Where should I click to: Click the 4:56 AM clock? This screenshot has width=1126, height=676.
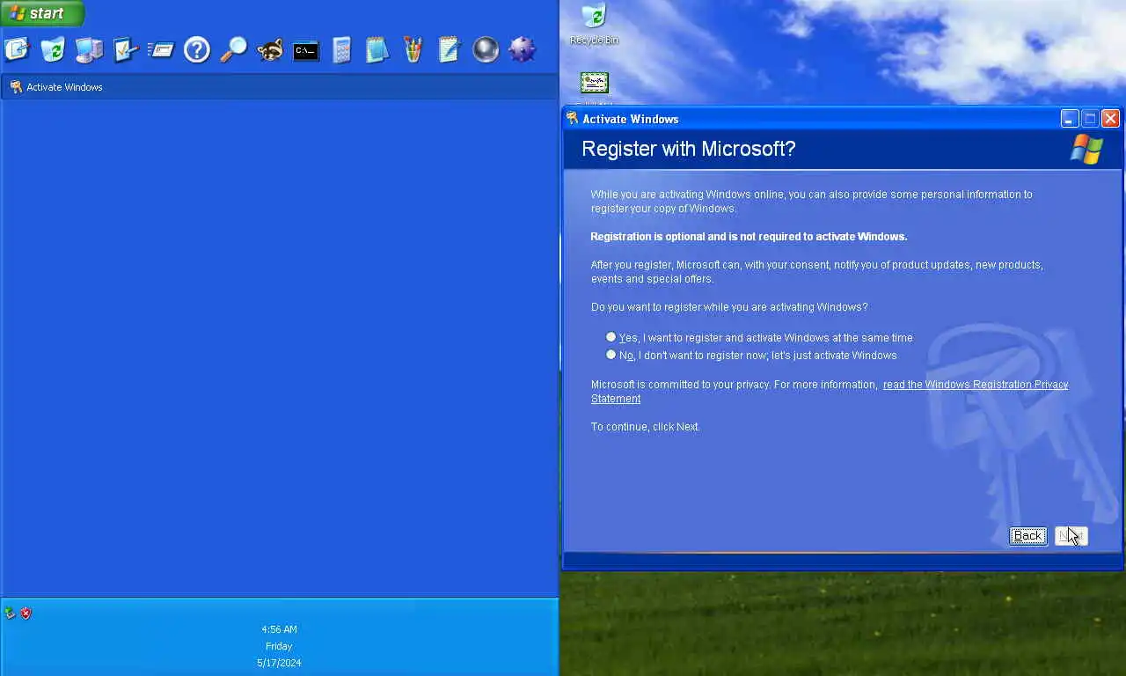tap(279, 629)
